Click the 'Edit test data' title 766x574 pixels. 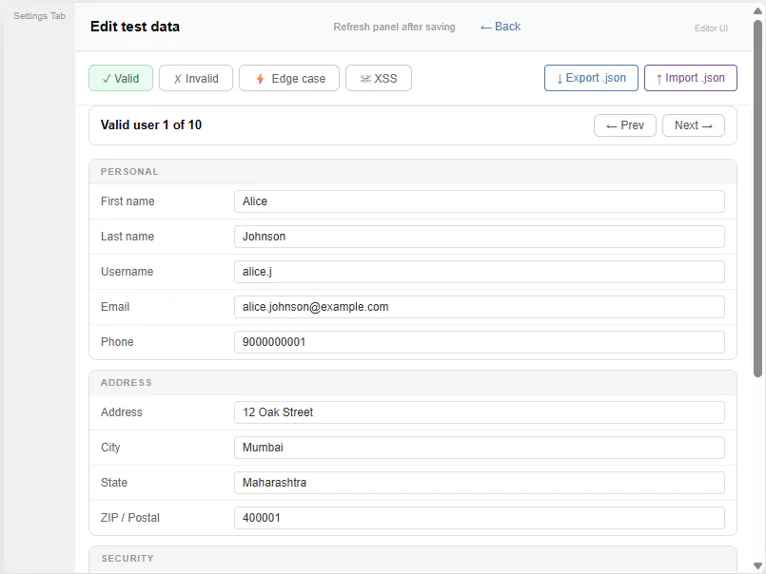point(135,27)
